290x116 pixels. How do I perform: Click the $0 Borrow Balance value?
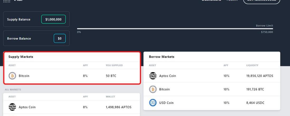60,38
